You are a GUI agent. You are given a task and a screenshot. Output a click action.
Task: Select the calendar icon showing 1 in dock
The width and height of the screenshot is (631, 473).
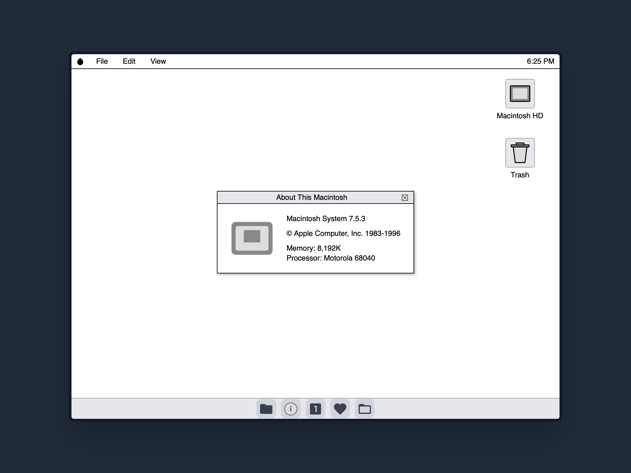(315, 409)
